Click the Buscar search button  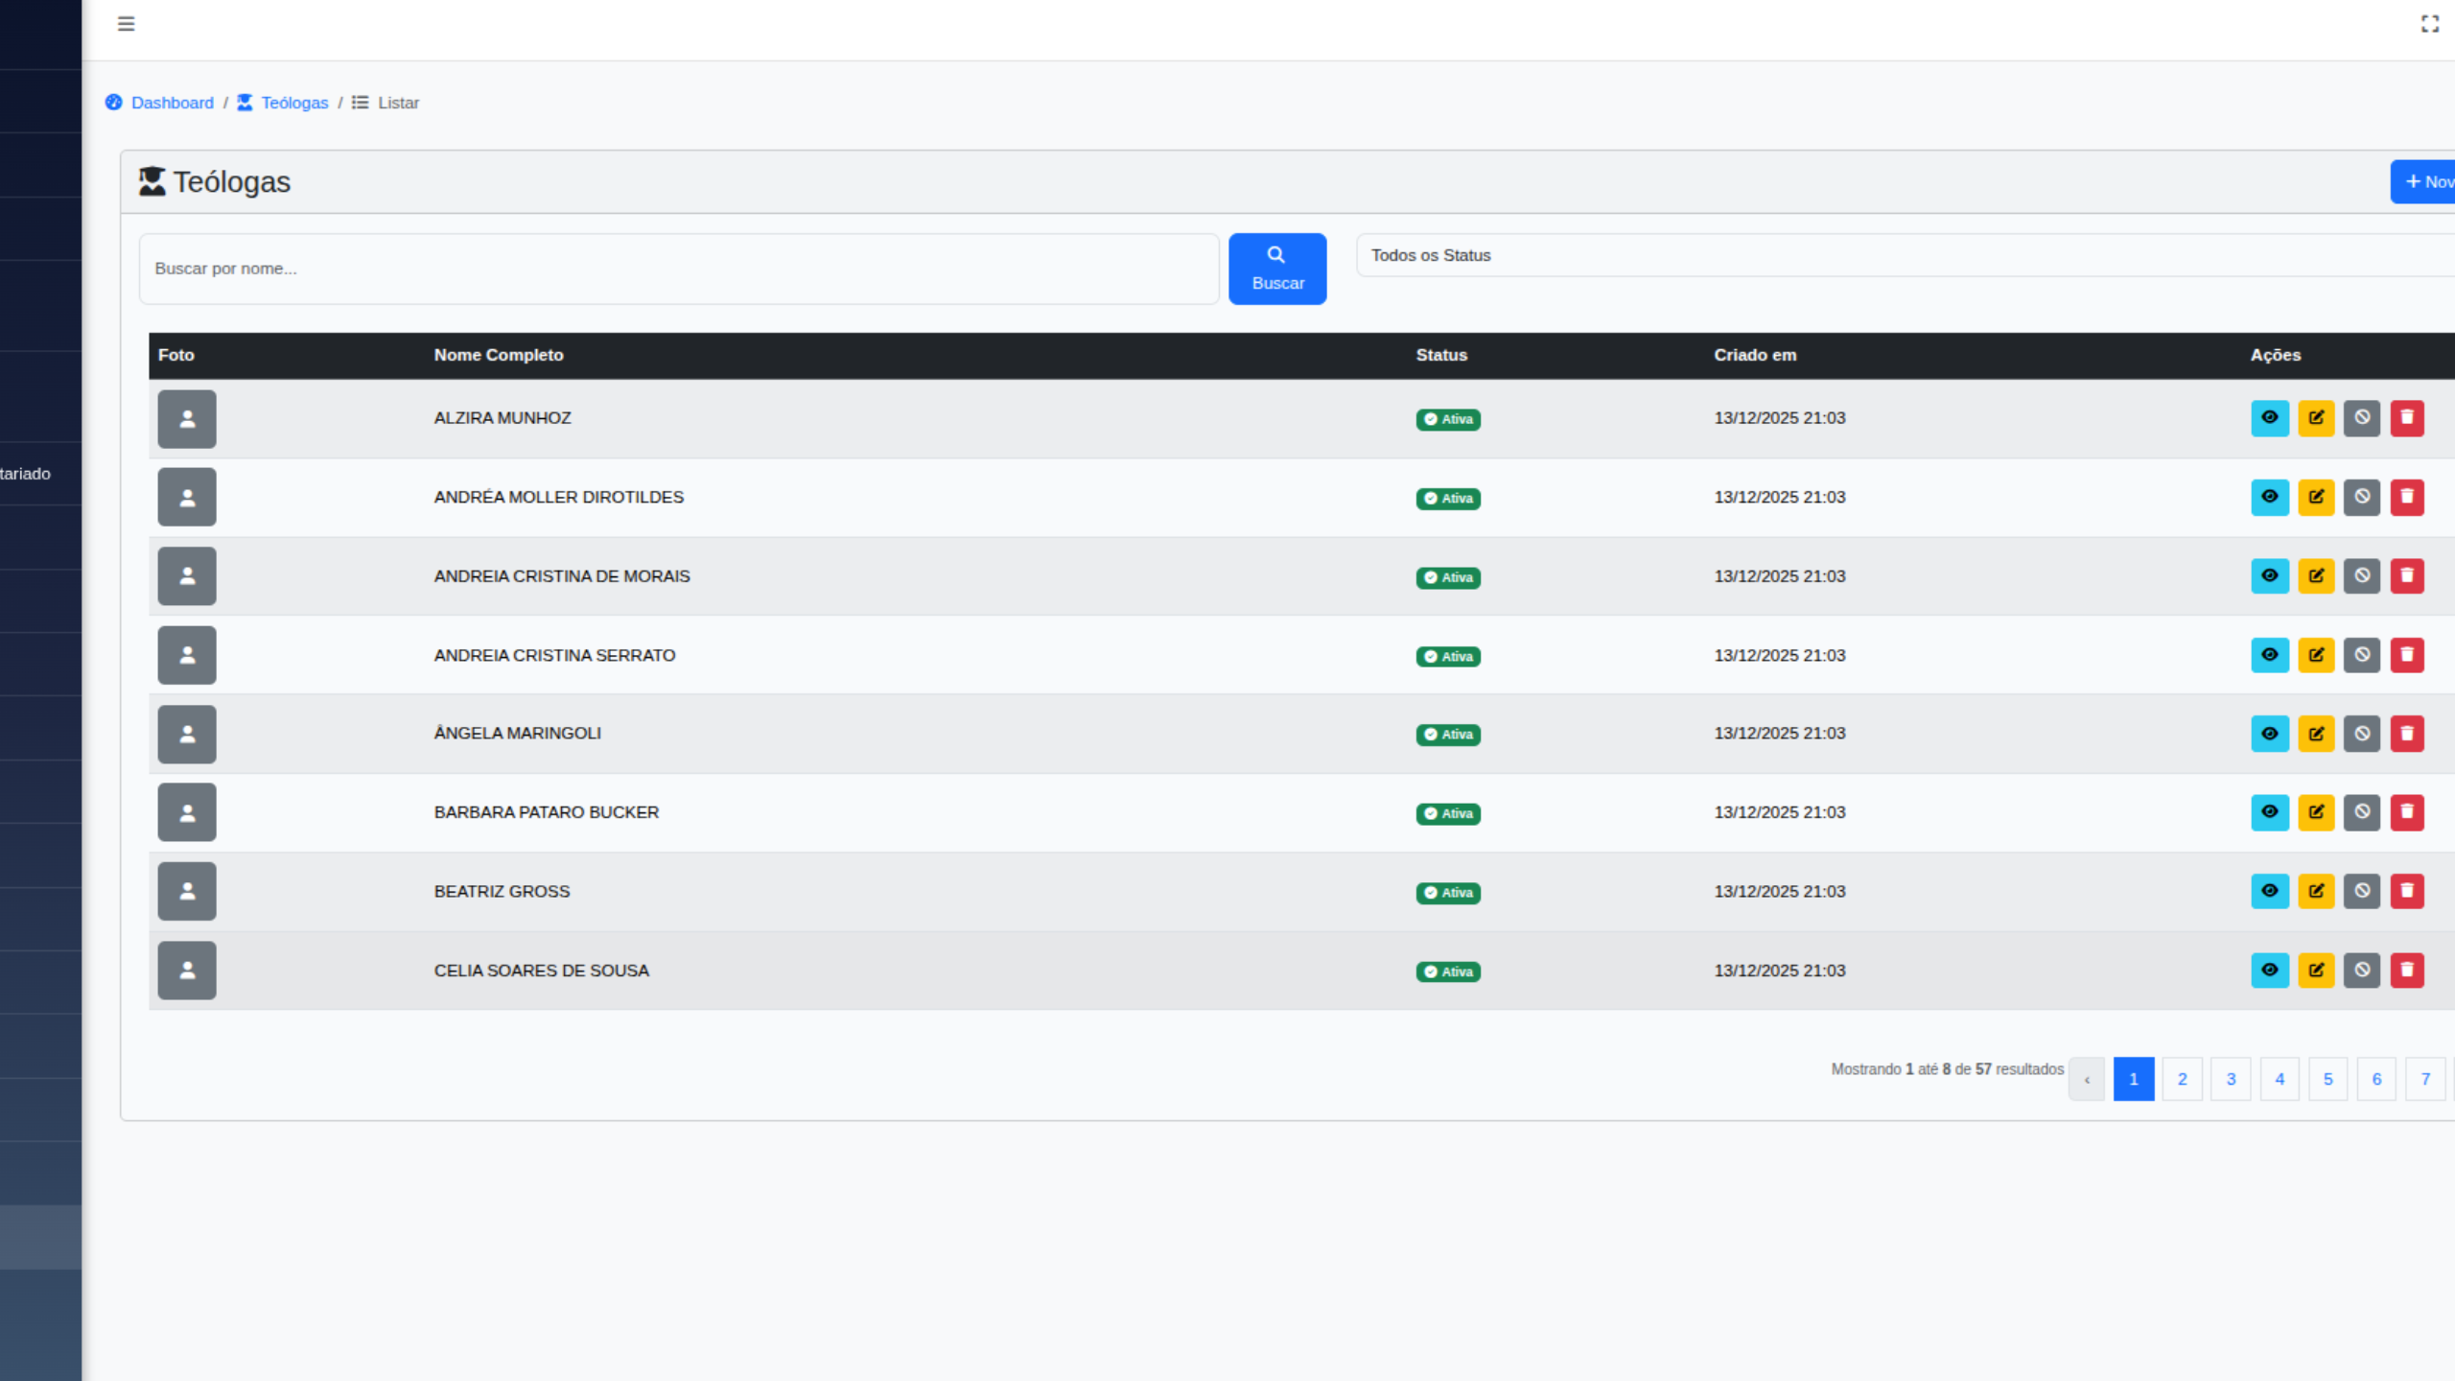click(1277, 269)
